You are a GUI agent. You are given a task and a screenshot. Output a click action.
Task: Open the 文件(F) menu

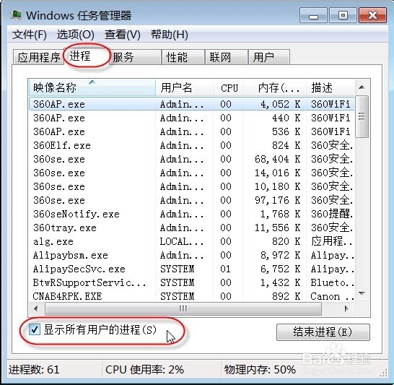point(30,35)
